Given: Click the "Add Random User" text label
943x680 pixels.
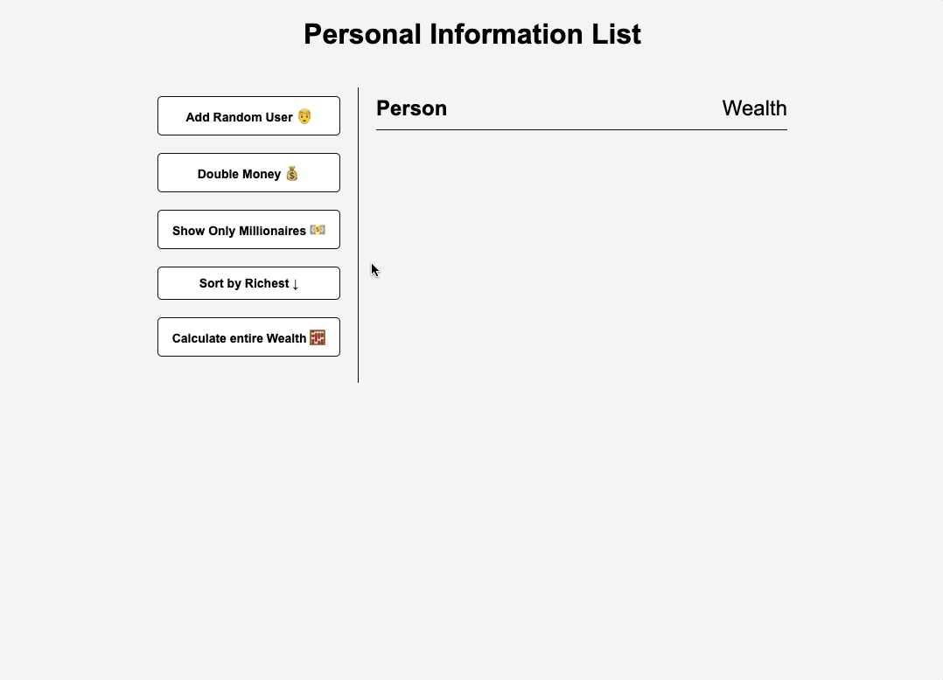Looking at the screenshot, I should pyautogui.click(x=239, y=117).
